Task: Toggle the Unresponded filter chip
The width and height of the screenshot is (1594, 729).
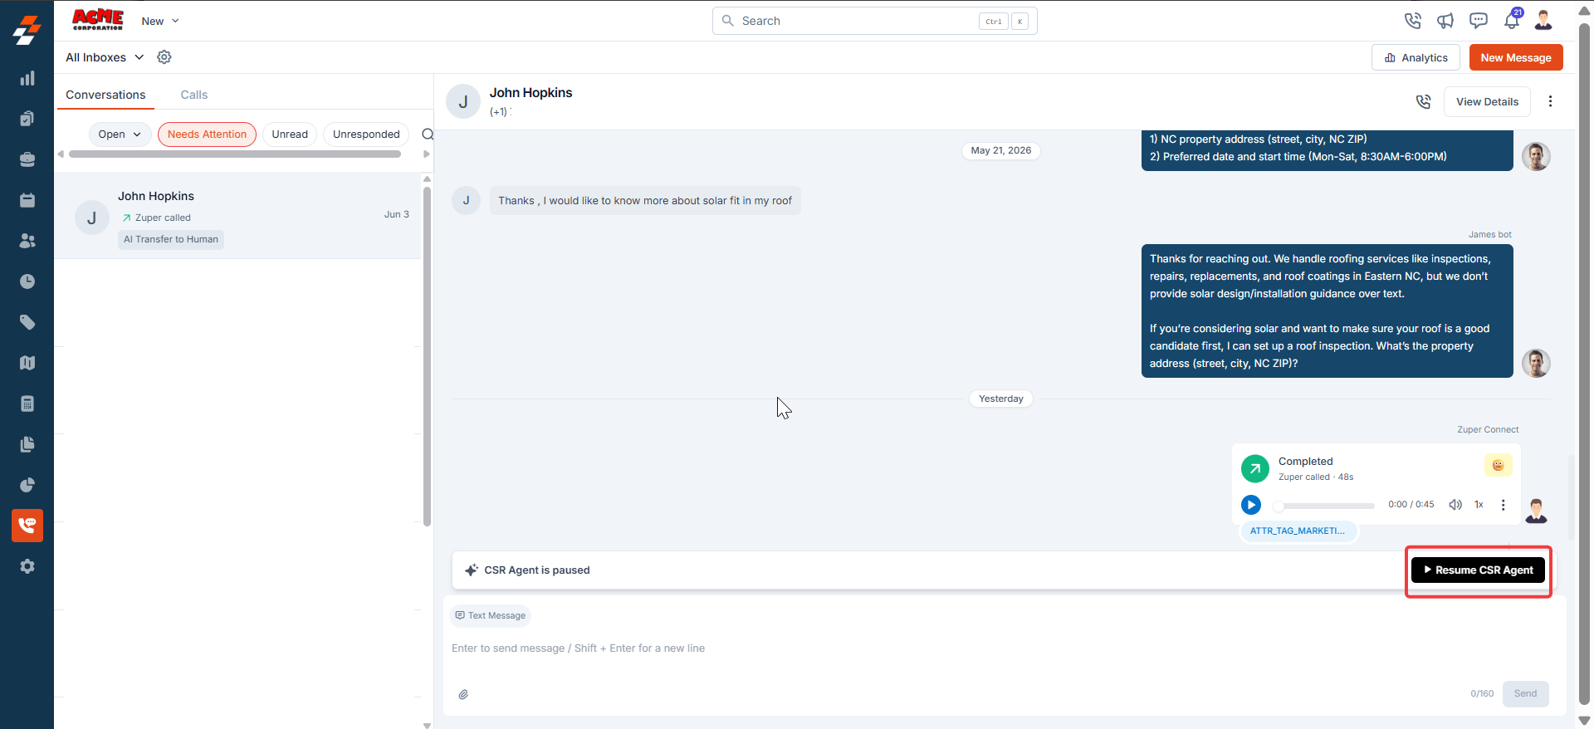Action: (366, 135)
